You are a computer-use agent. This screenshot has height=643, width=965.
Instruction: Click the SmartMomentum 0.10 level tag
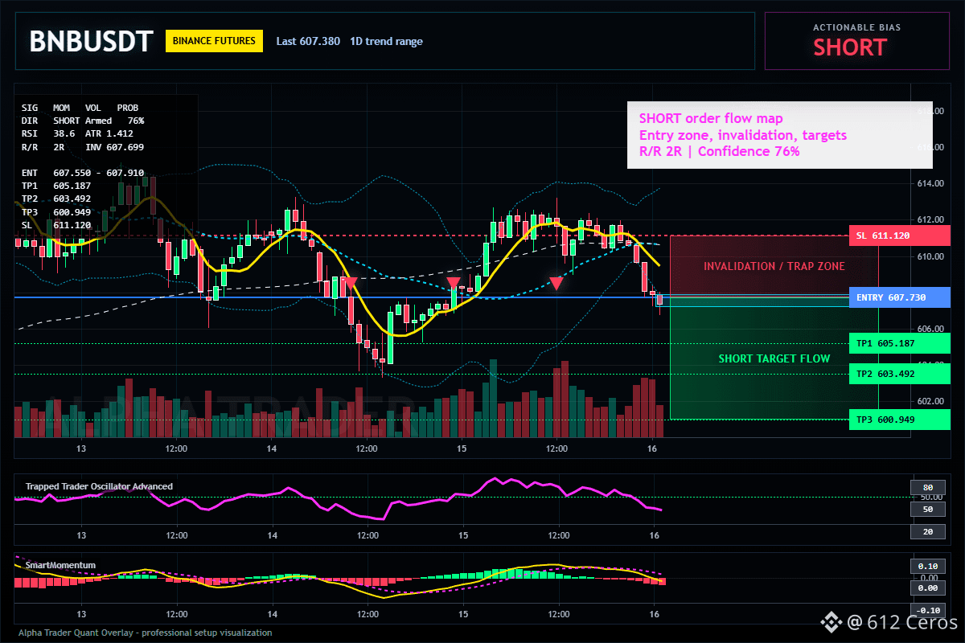(x=927, y=566)
